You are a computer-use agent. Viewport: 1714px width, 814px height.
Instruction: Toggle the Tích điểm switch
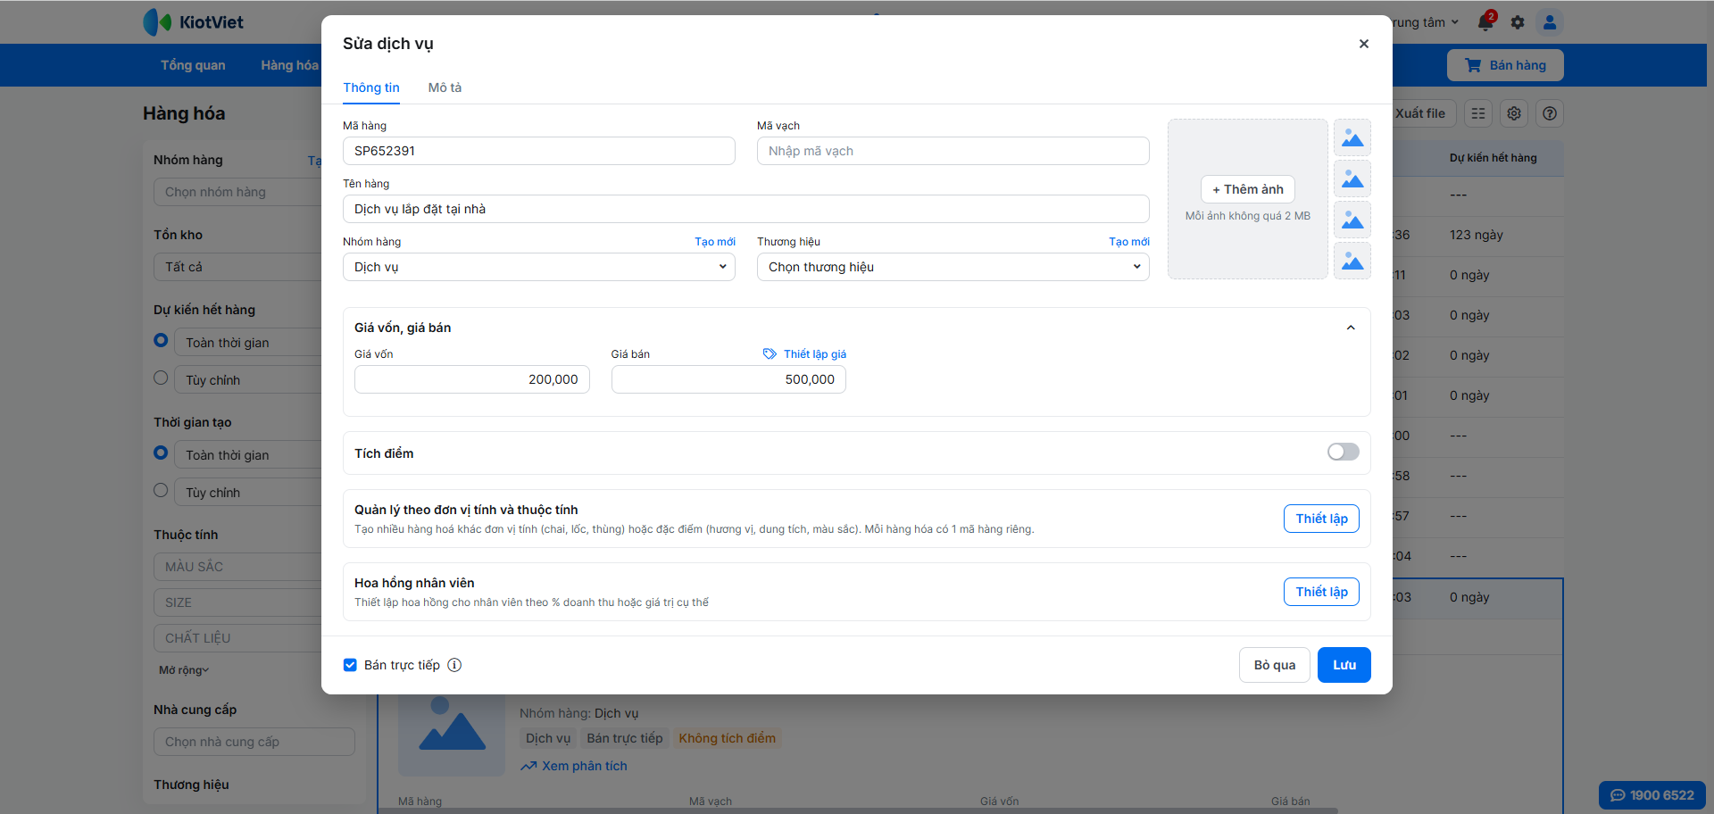tap(1343, 453)
